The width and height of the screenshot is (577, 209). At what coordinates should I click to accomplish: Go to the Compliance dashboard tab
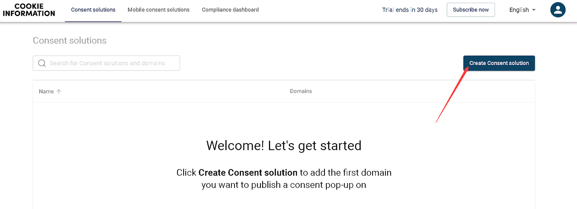pos(230,10)
